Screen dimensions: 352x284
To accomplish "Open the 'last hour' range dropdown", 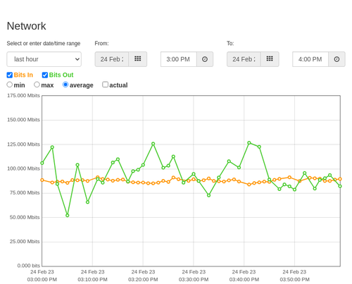I will tap(44, 59).
